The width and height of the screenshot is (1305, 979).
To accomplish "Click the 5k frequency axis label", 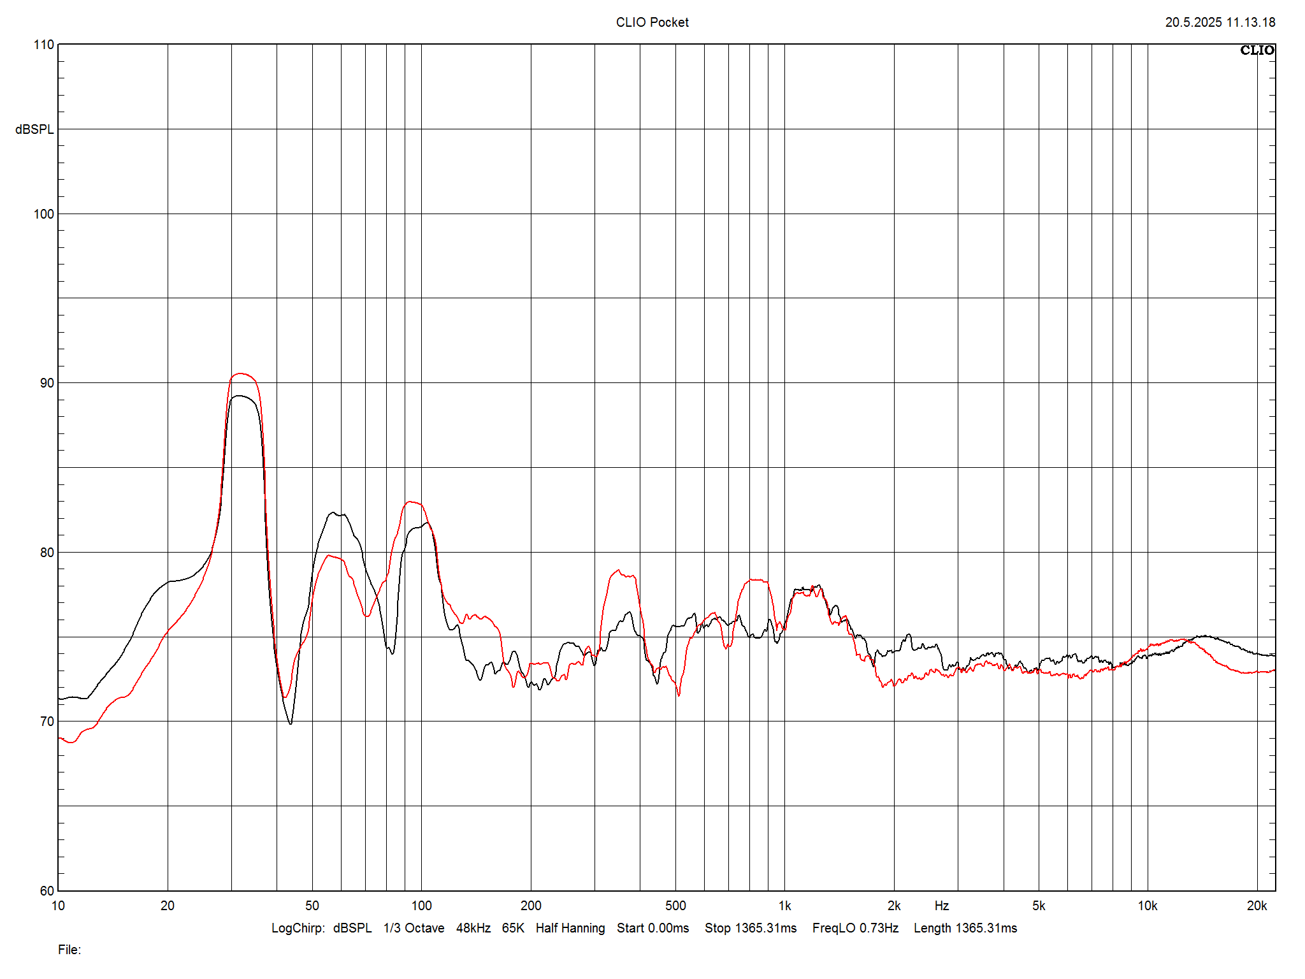I will click(1039, 906).
